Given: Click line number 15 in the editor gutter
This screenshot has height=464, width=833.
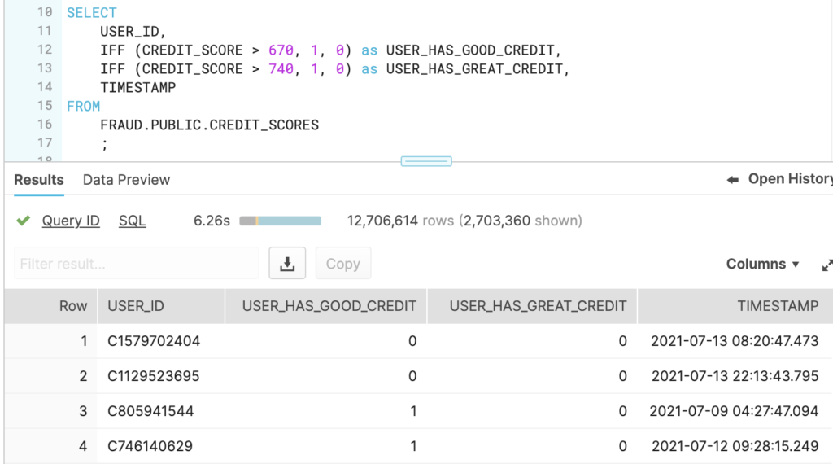Looking at the screenshot, I should (45, 106).
